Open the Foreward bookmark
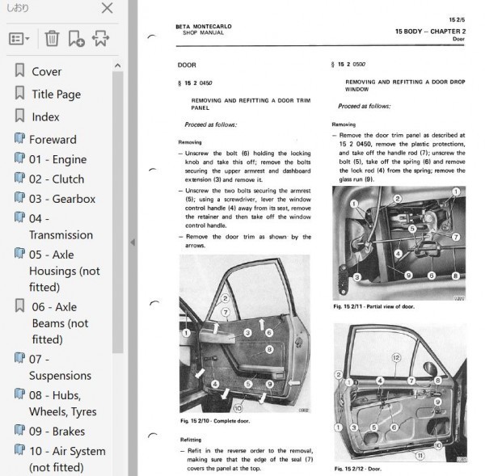 (x=53, y=140)
